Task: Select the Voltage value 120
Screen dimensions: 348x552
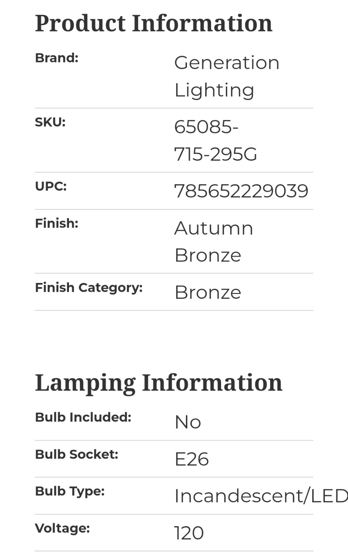Action: pos(189,533)
